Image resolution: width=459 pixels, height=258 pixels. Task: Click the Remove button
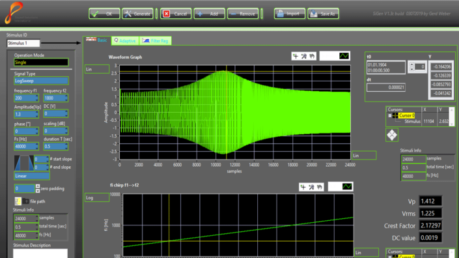click(243, 14)
